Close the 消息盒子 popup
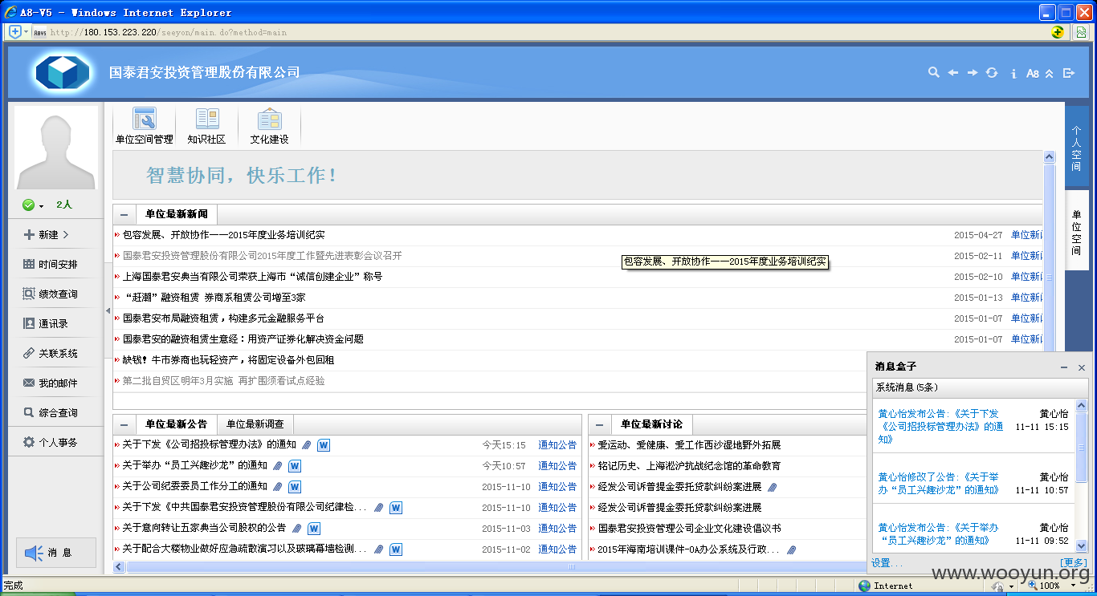The height and width of the screenshot is (596, 1097). click(x=1081, y=367)
